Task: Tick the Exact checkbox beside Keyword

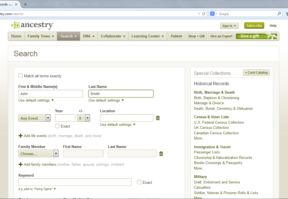Action: point(139,182)
